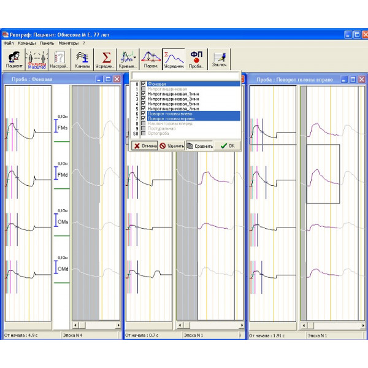Viewport: 368px width, 368px height.
Task: Confirm selection with OK button
Action: pos(228,146)
